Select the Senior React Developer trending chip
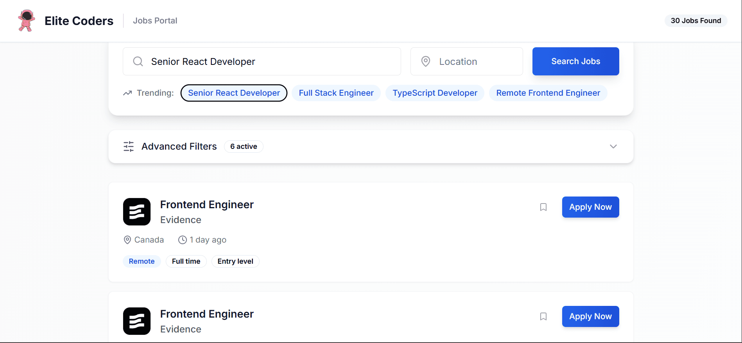Image resolution: width=742 pixels, height=343 pixels. click(x=234, y=93)
